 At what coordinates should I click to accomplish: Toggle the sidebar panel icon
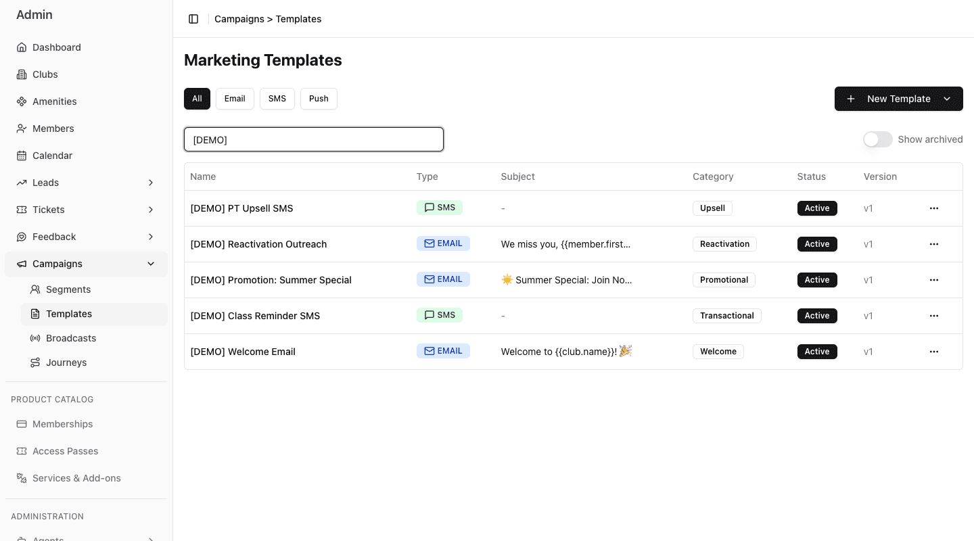[193, 19]
